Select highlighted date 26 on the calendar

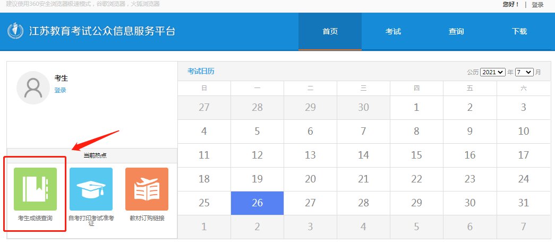click(257, 203)
